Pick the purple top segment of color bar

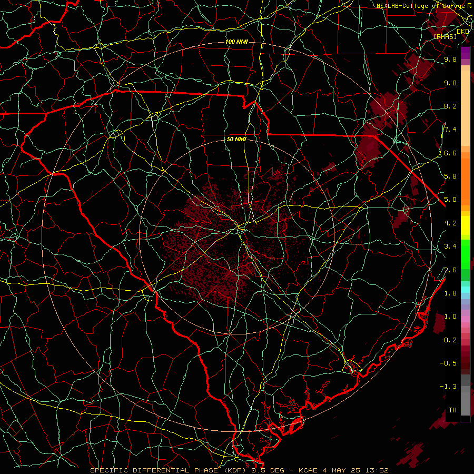(x=465, y=53)
